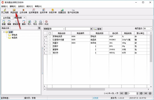Check the box for 红香菇牛肉酱 row

pyautogui.click(x=50, y=40)
